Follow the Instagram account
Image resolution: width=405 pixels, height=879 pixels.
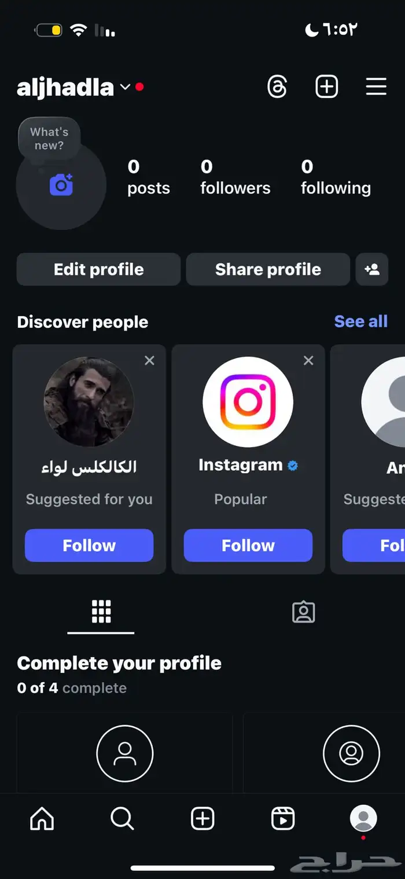[x=248, y=545]
